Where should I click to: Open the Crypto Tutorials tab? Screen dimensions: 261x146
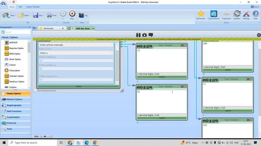(33, 7)
